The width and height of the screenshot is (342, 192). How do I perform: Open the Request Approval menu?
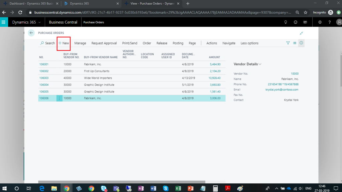104,43
